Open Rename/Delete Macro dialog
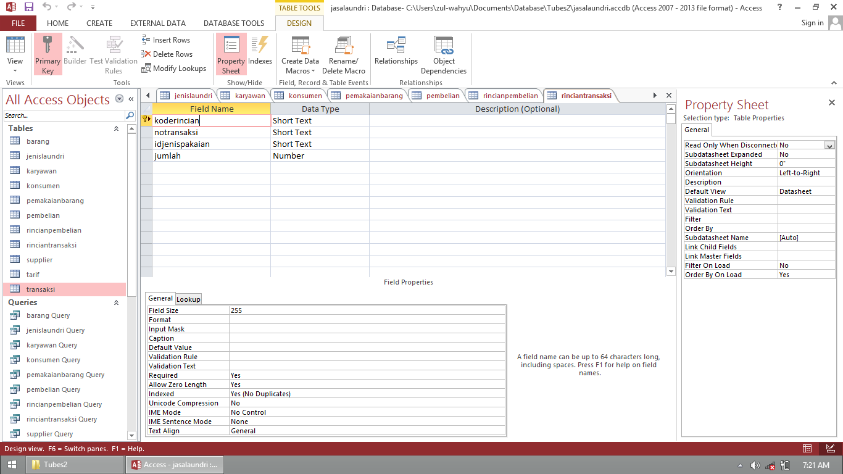The width and height of the screenshot is (843, 474). (344, 54)
